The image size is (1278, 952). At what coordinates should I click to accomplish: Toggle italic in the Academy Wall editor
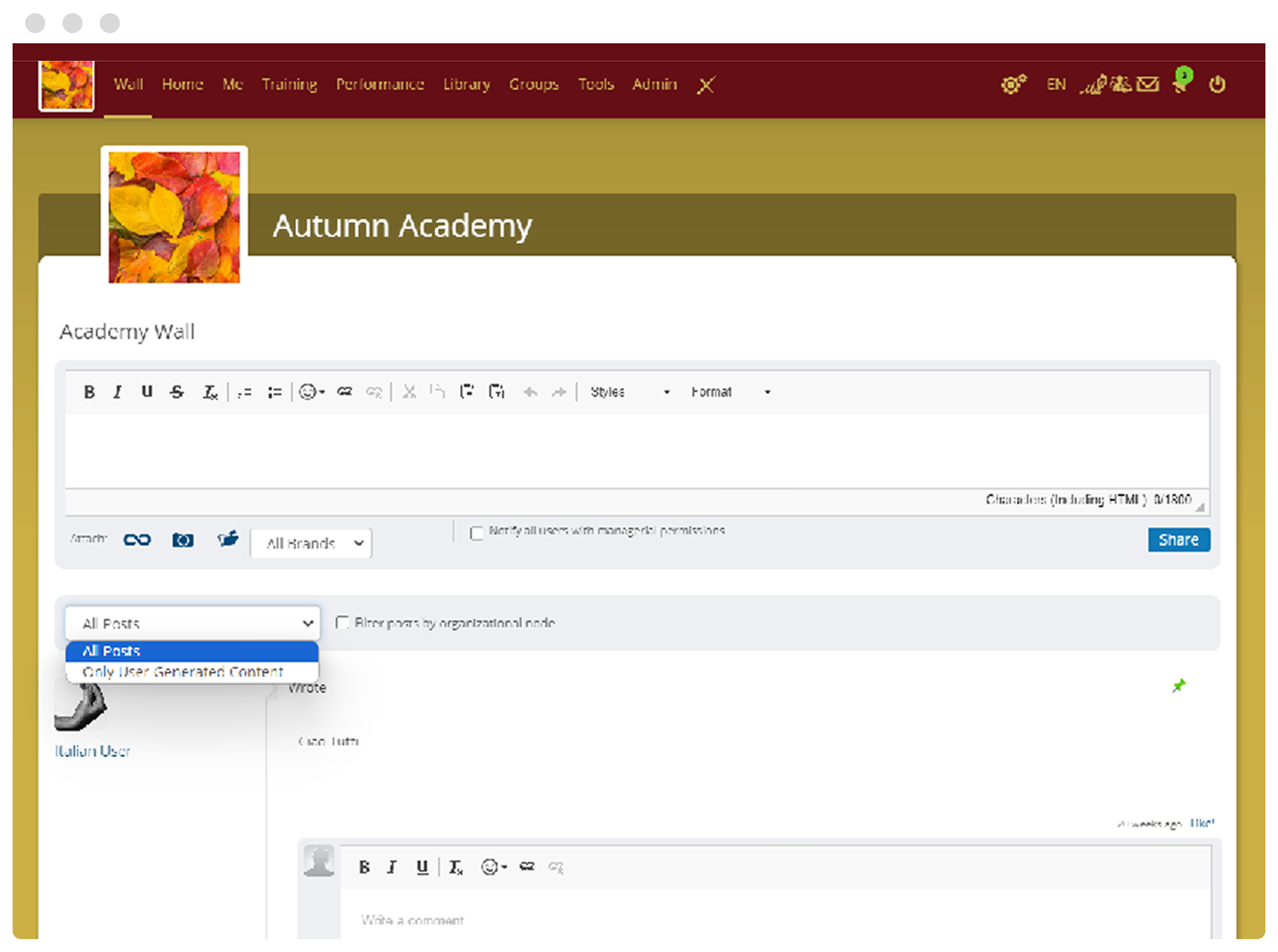coord(118,392)
